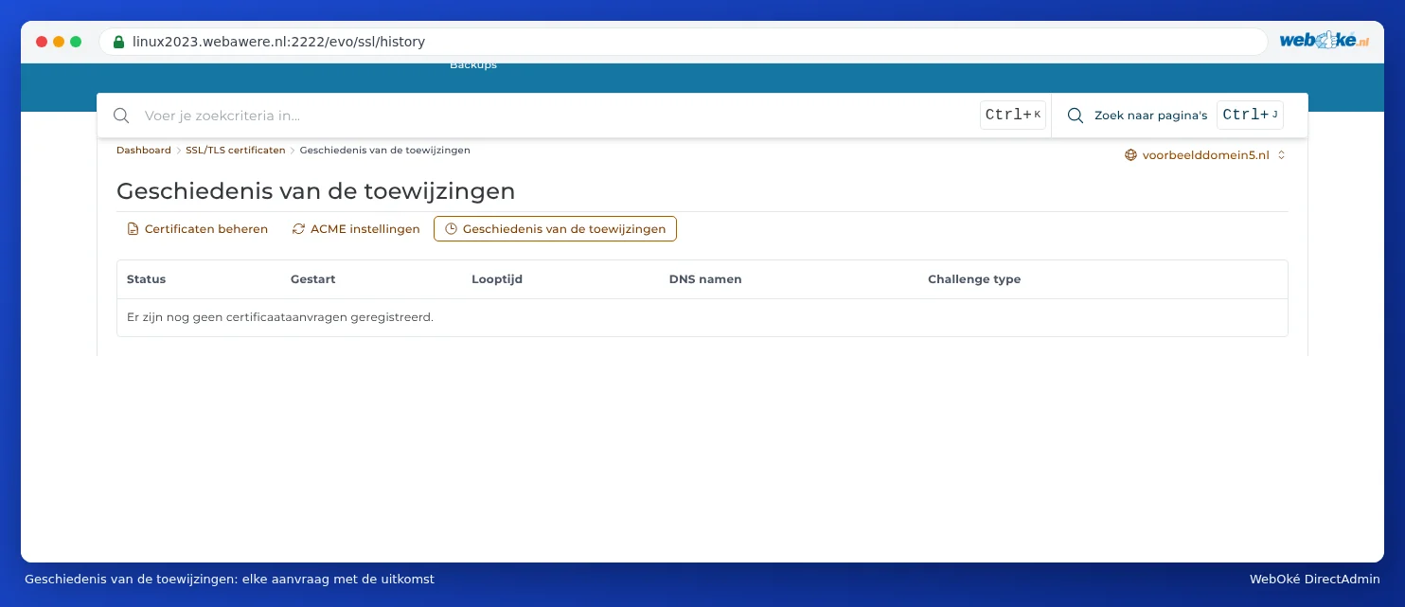This screenshot has height=607, width=1405.
Task: Expand domain list with the up-down chevron
Action: pos(1281,155)
